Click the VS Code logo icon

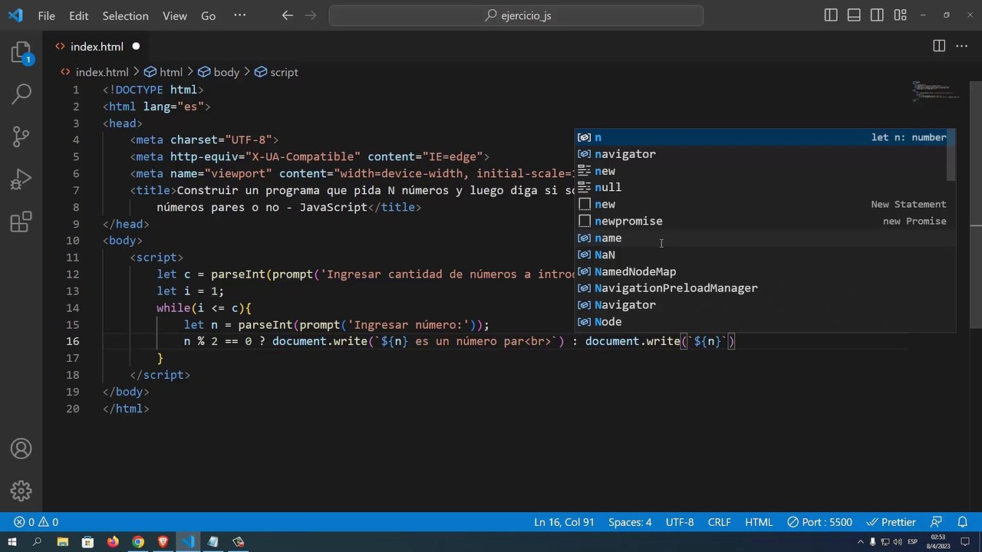(x=15, y=15)
